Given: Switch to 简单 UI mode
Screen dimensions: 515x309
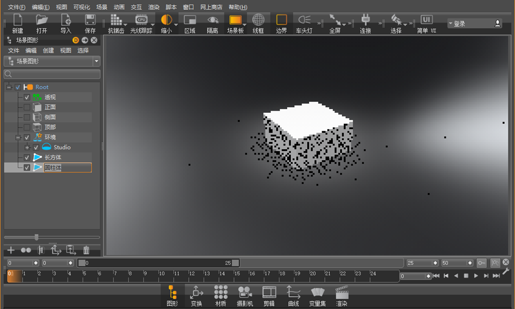Looking at the screenshot, I should pos(426,20).
